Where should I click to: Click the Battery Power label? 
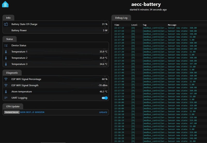click(x=19, y=30)
